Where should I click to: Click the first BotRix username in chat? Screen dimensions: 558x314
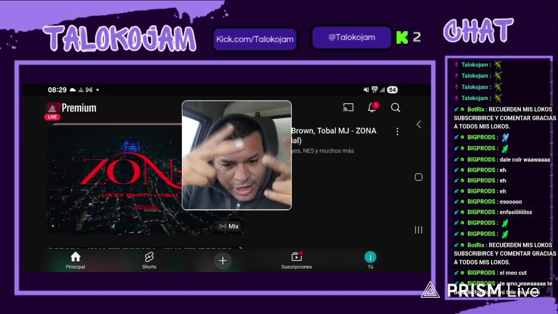pos(476,109)
